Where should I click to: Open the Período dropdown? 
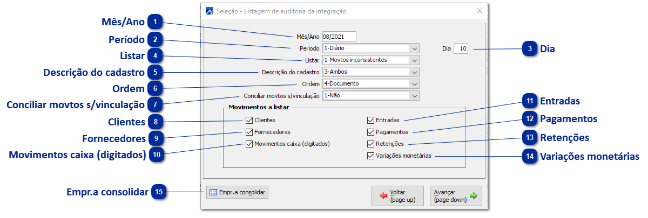click(x=414, y=48)
